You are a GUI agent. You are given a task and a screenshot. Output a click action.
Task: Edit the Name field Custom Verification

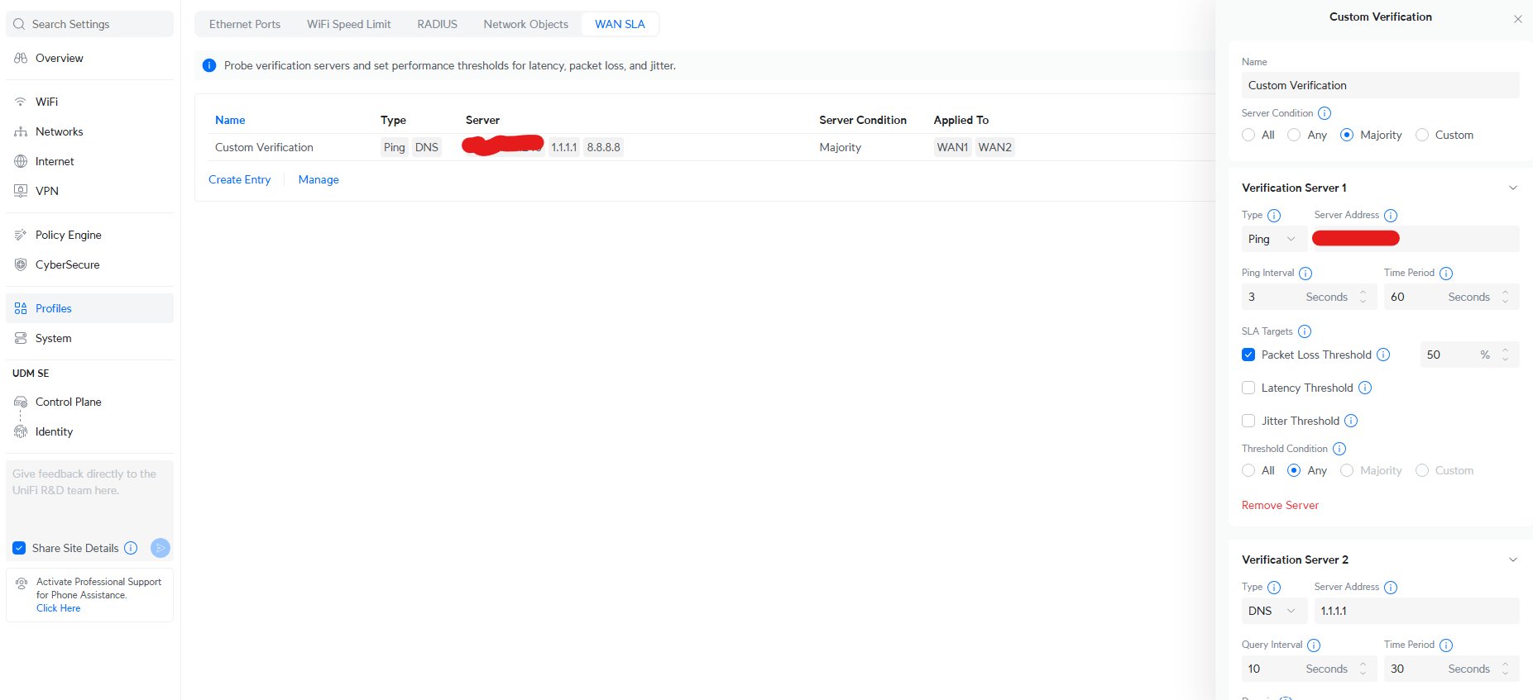point(1380,85)
